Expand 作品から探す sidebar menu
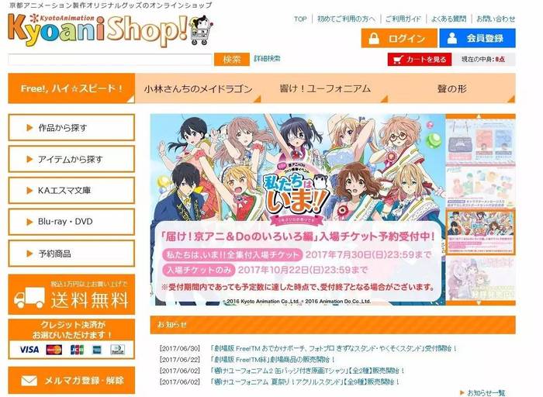 (x=71, y=128)
